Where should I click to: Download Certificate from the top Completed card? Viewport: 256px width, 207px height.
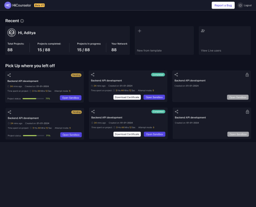(x=127, y=97)
